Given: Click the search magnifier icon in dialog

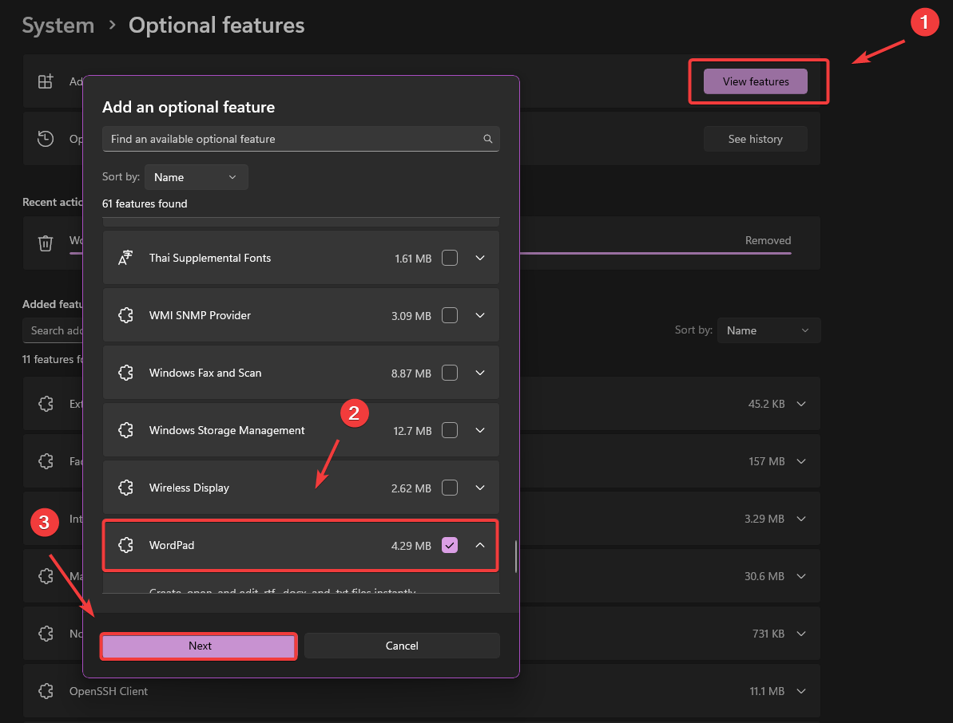Looking at the screenshot, I should pyautogui.click(x=488, y=139).
